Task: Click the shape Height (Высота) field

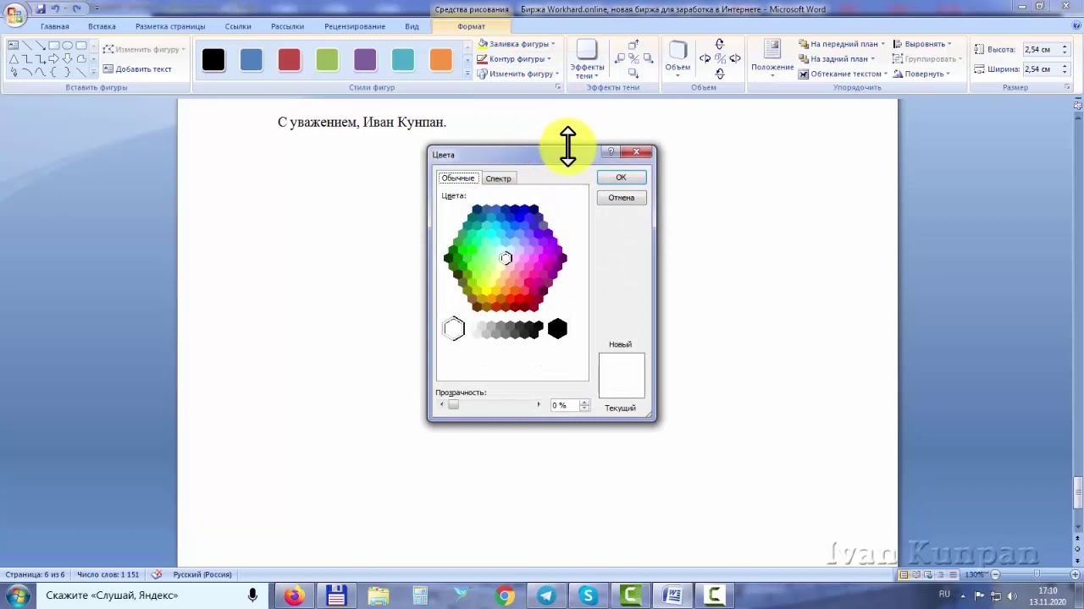Action: [x=1041, y=50]
